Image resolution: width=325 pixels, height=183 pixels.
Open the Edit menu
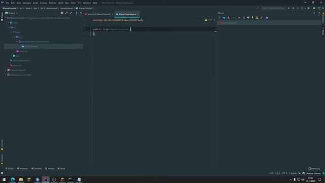(13, 3)
